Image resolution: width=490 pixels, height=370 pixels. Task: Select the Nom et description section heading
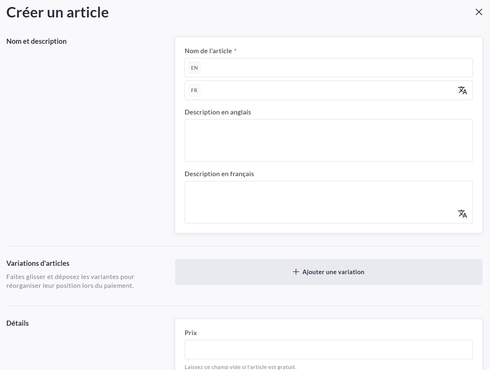36,41
